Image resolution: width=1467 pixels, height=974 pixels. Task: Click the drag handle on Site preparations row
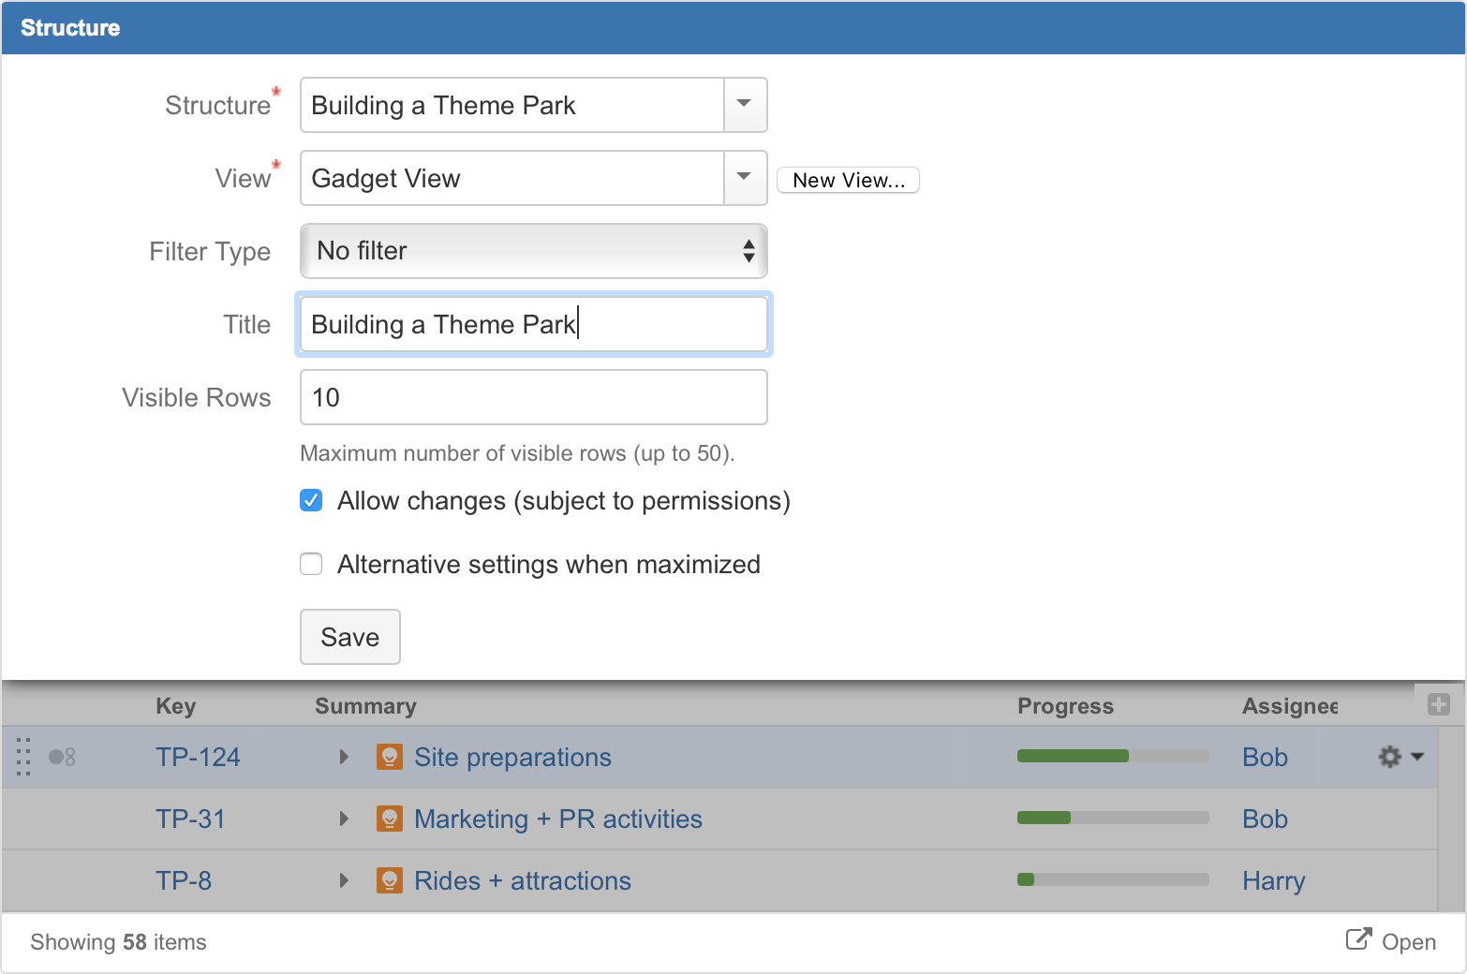24,757
